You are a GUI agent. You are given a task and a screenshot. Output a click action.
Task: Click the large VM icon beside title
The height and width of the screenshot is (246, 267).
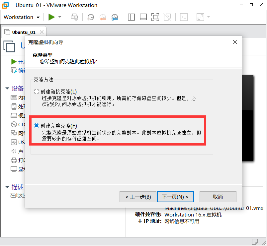(x=9, y=46)
